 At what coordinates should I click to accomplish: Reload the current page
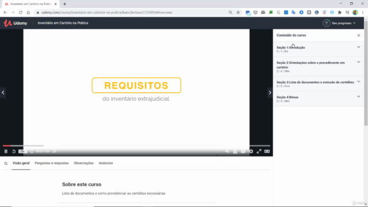click(x=21, y=13)
